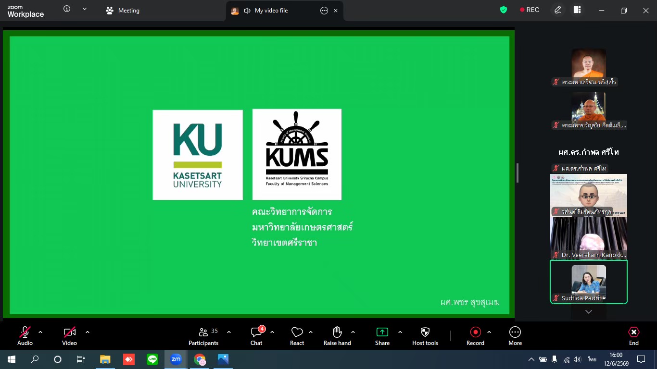Turn on camera with Video button
This screenshot has width=657, height=369.
click(x=69, y=336)
